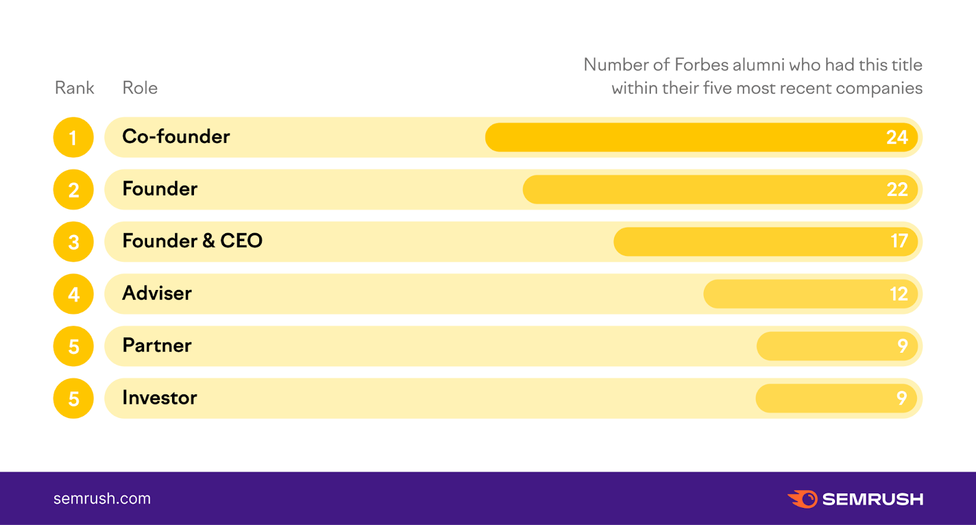The image size is (976, 525).
Task: Click the rank 4 circle badge
Action: tap(73, 294)
